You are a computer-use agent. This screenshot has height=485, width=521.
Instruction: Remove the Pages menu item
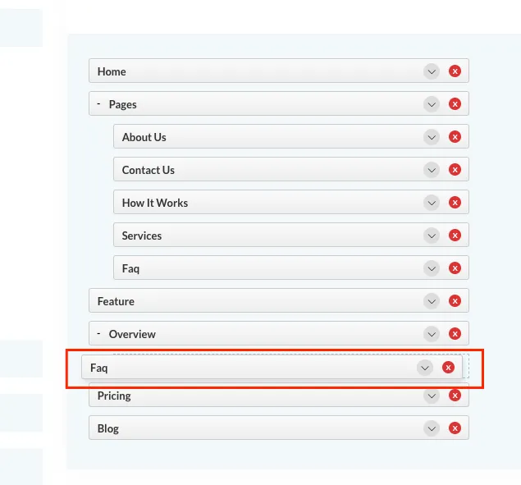pyautogui.click(x=455, y=104)
